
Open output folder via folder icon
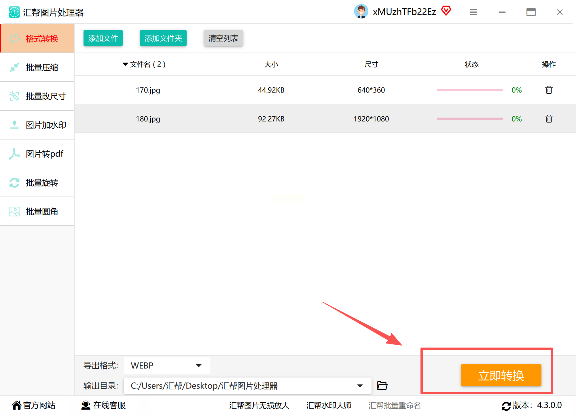382,385
